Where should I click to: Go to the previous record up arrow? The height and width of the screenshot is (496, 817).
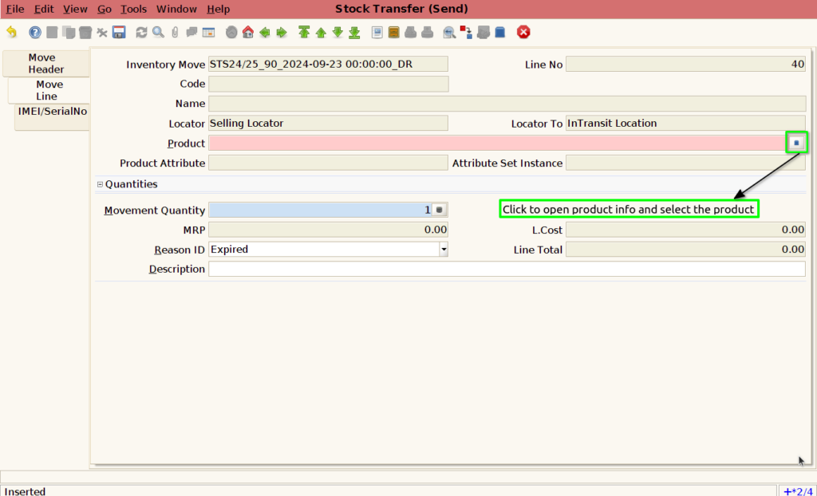[x=321, y=33]
